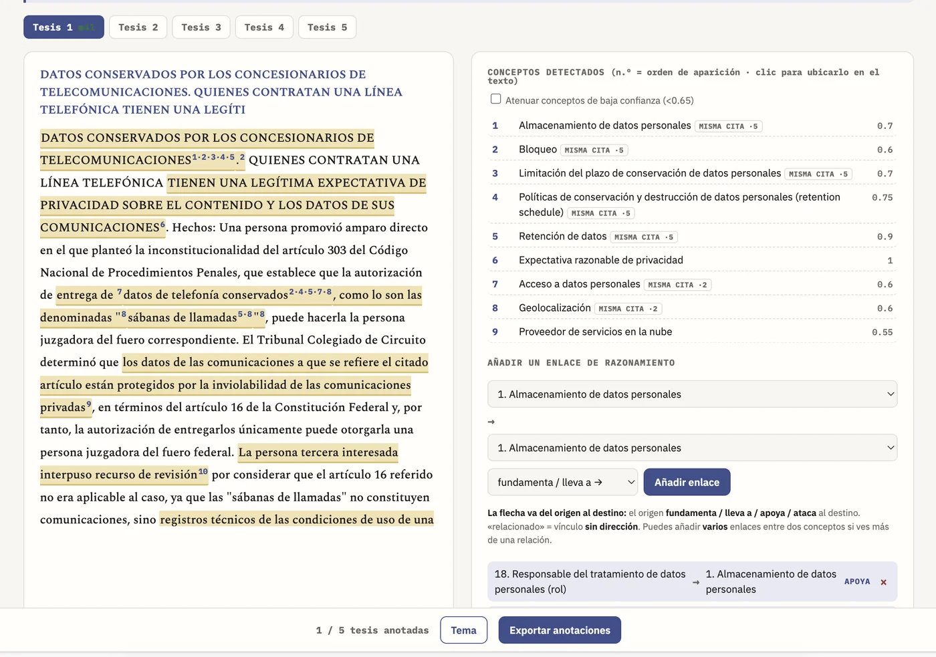Click 'MISMA CITA ·5' badge beside Bloqueo

(x=594, y=150)
